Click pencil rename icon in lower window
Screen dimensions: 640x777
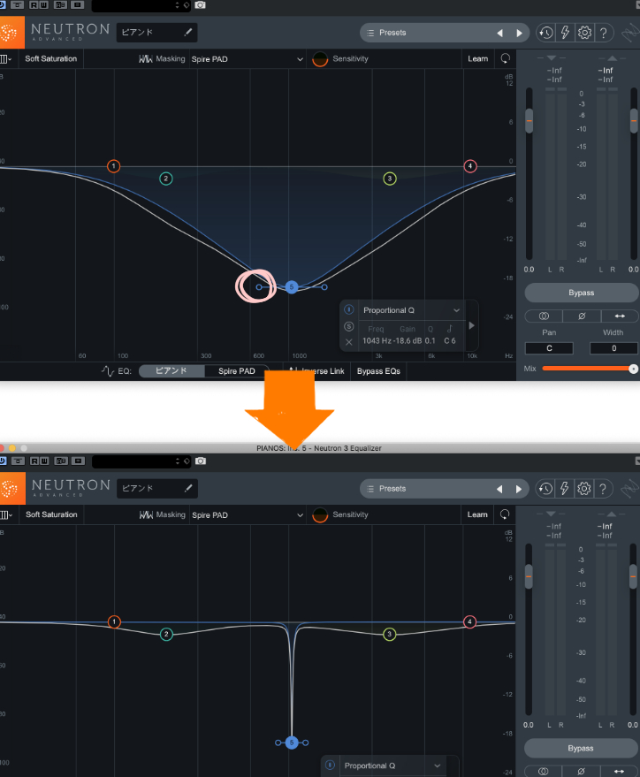click(188, 488)
